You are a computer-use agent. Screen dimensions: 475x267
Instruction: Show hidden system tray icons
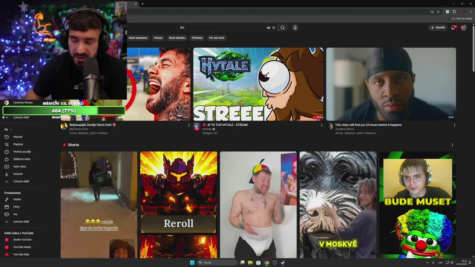(427, 263)
